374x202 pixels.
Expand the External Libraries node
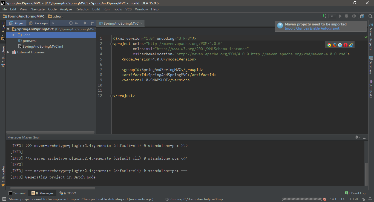pyautogui.click(x=8, y=52)
